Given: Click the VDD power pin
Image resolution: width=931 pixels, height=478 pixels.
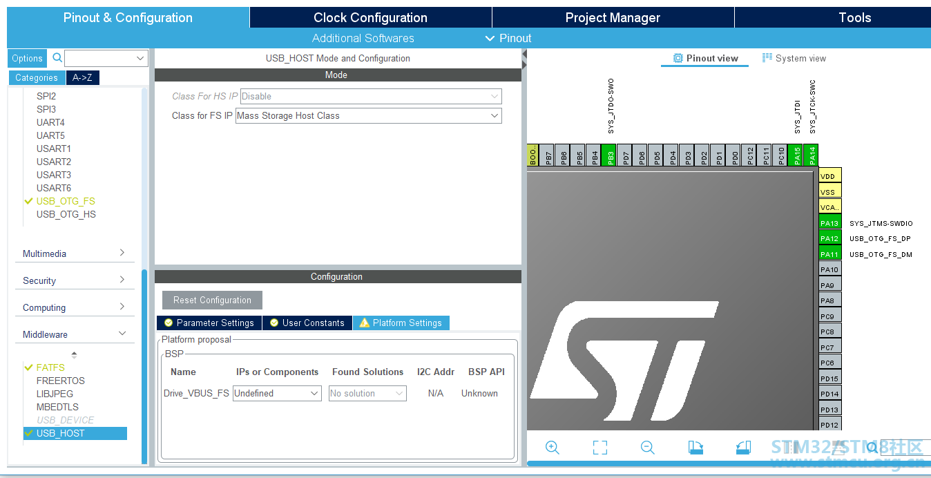Looking at the screenshot, I should coord(829,176).
